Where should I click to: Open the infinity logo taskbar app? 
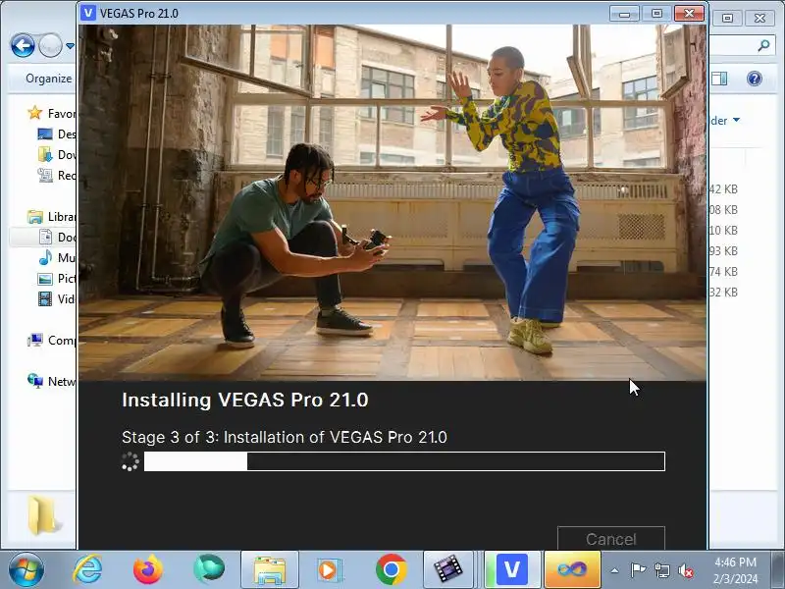572,569
